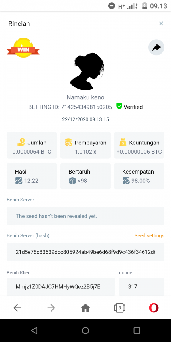This screenshot has height=342, width=171.
Task: Tap the Pembayaran coin stack icon
Action: click(x=69, y=142)
